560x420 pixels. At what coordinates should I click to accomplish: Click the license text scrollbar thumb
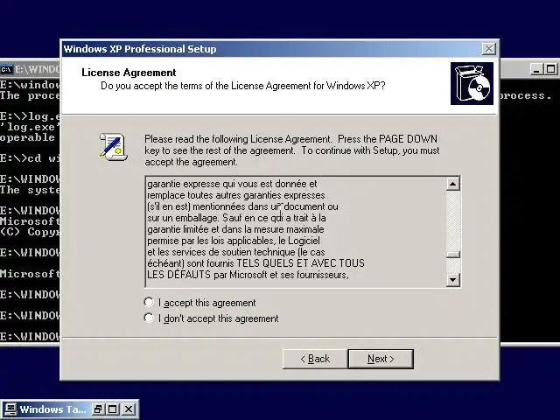(x=453, y=255)
